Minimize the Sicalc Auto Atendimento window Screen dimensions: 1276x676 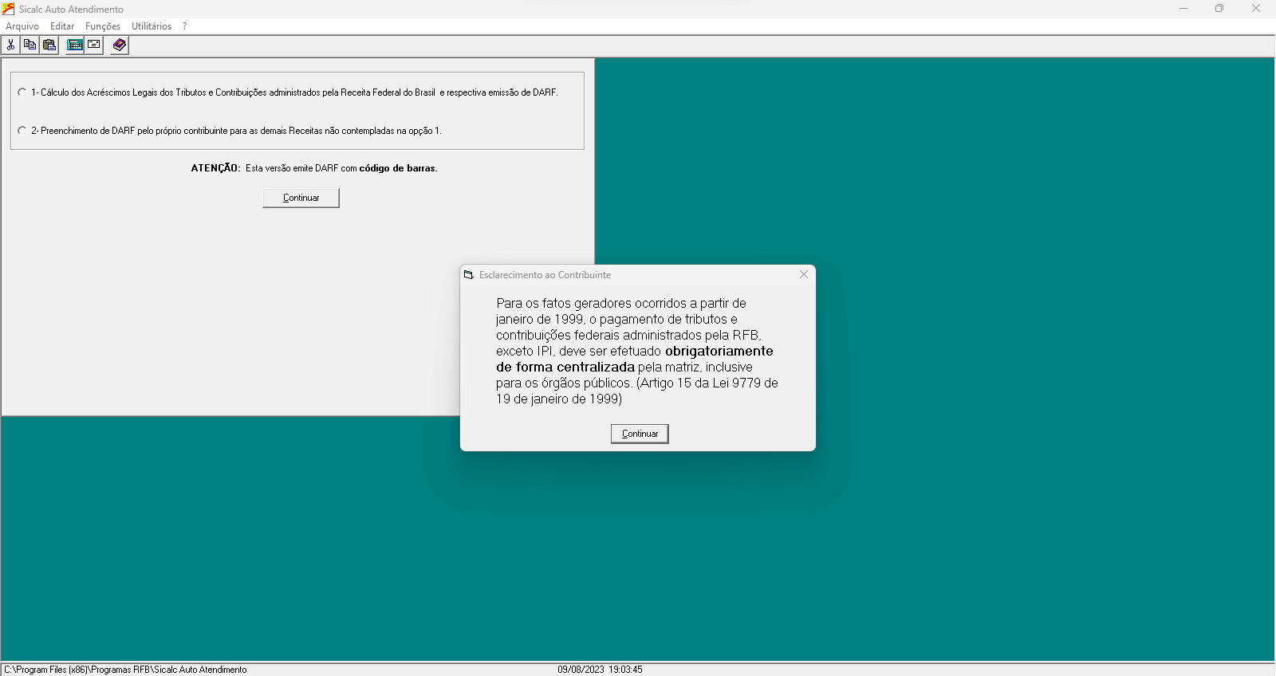[1183, 9]
